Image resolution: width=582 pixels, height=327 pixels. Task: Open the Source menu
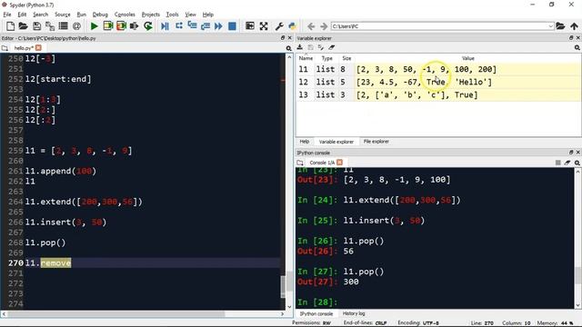(63, 15)
